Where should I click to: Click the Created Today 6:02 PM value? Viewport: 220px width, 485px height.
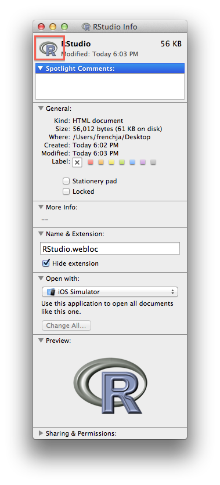[x=95, y=145]
